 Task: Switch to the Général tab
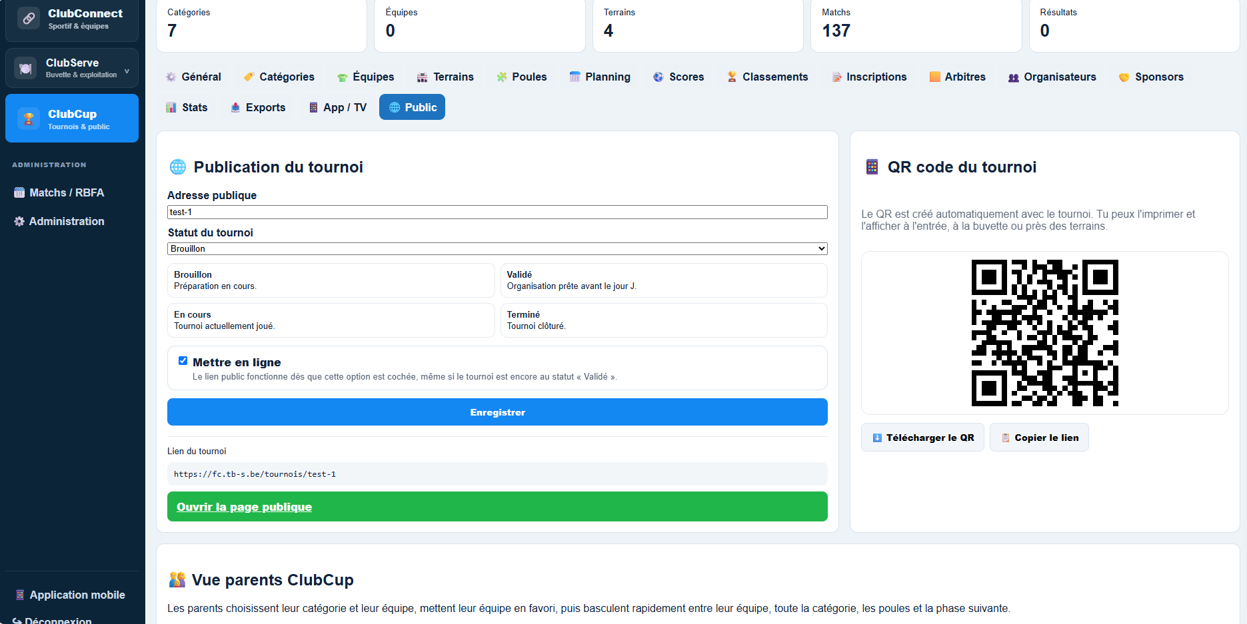coord(193,77)
